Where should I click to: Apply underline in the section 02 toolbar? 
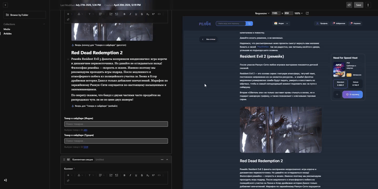[136, 175]
